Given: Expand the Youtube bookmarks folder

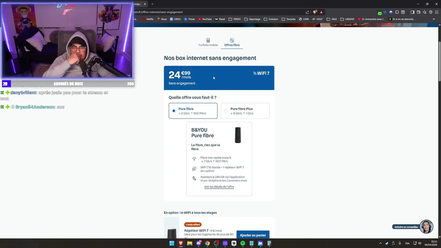Looking at the screenshot, I should 289,19.
